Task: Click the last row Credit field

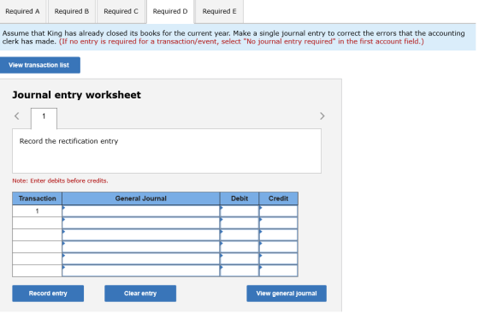Action: pyautogui.click(x=279, y=271)
